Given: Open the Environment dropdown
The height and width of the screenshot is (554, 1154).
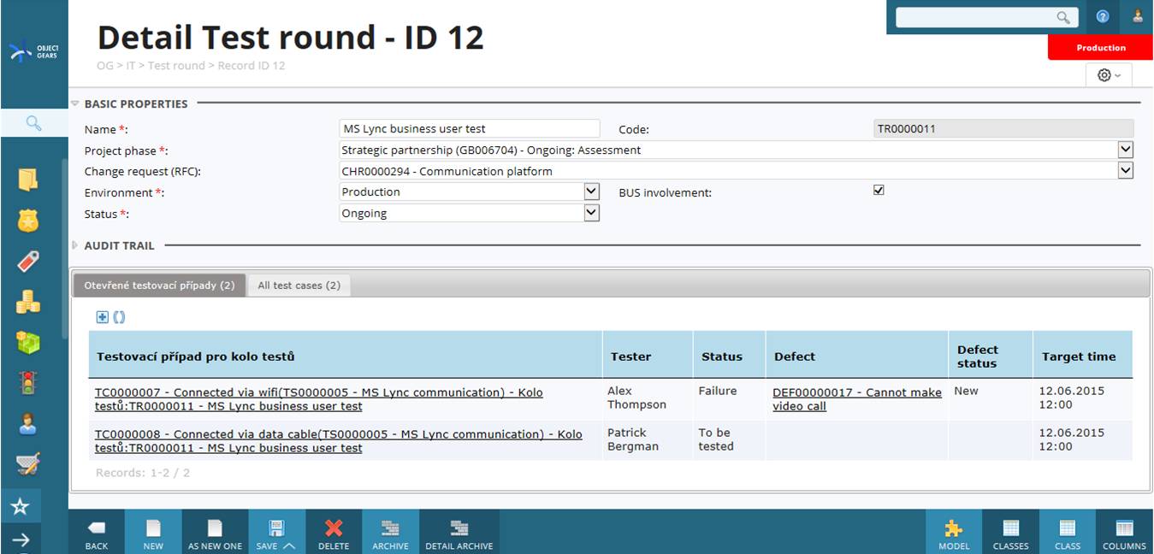Looking at the screenshot, I should (592, 192).
